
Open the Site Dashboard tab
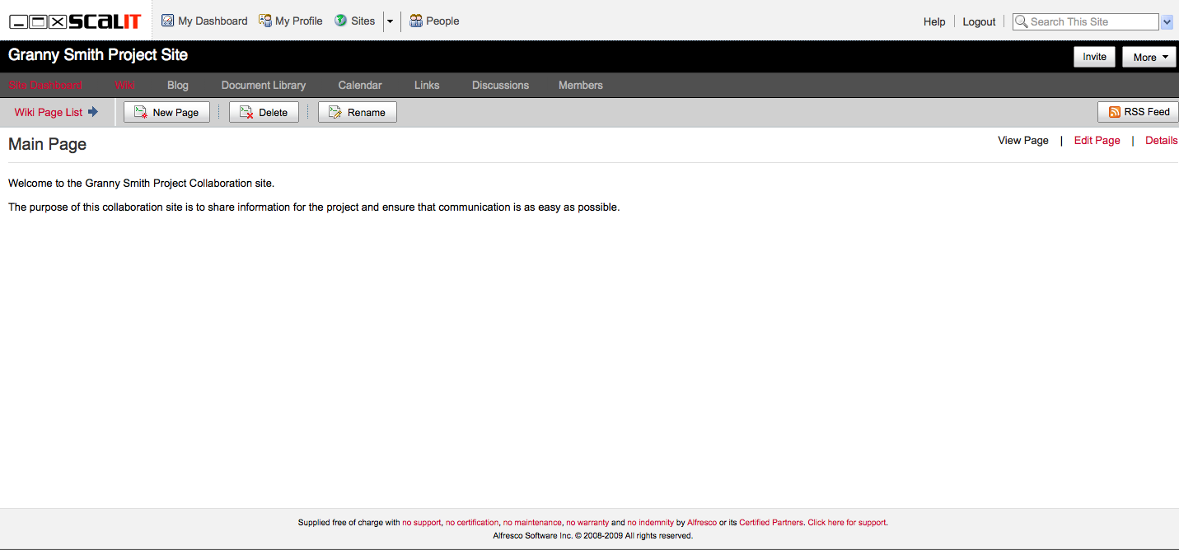[x=45, y=85]
